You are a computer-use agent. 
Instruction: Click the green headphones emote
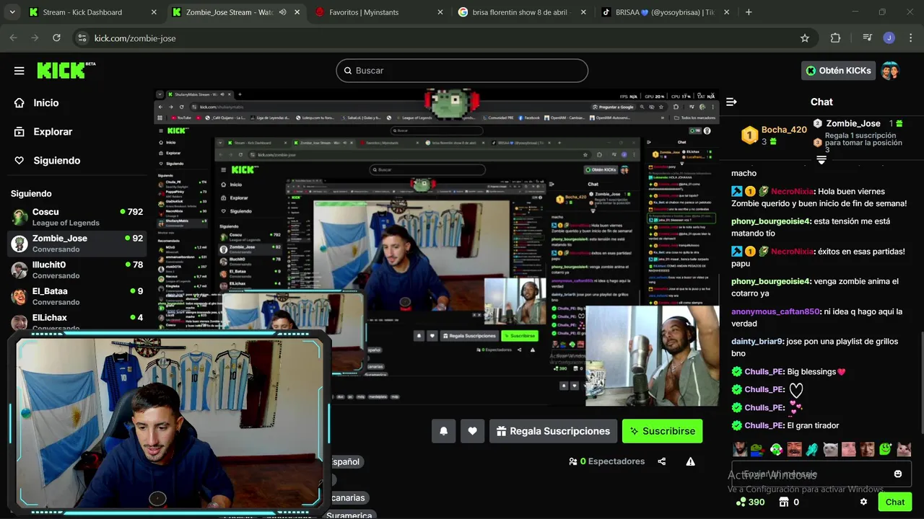pyautogui.click(x=776, y=449)
